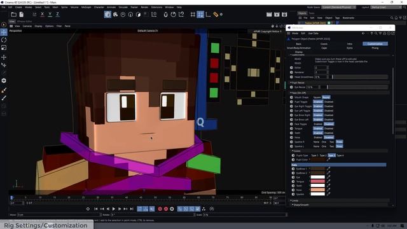Select the Scale tool in left palette
The height and width of the screenshot is (229, 407).
click(x=4, y=48)
